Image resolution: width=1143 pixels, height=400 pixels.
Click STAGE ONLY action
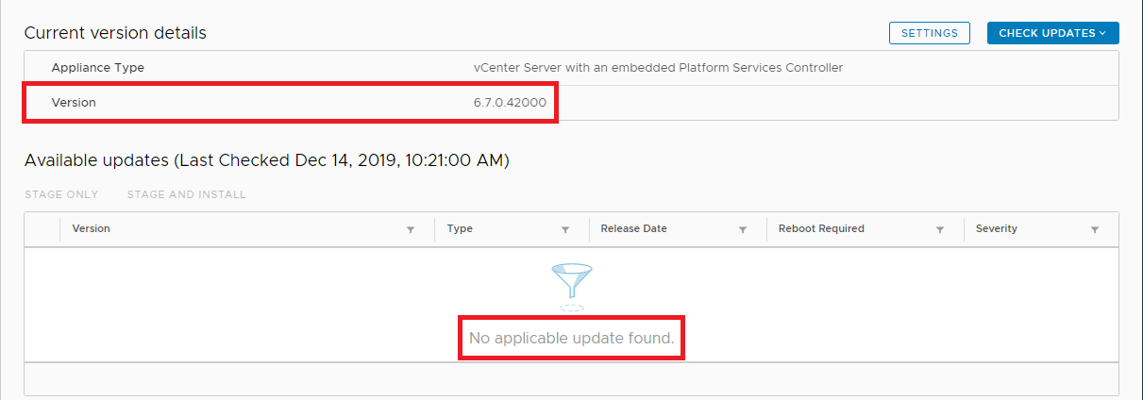point(61,194)
